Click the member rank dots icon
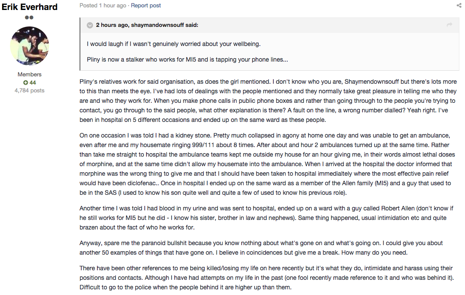The width and height of the screenshot is (465, 295). pos(29,17)
